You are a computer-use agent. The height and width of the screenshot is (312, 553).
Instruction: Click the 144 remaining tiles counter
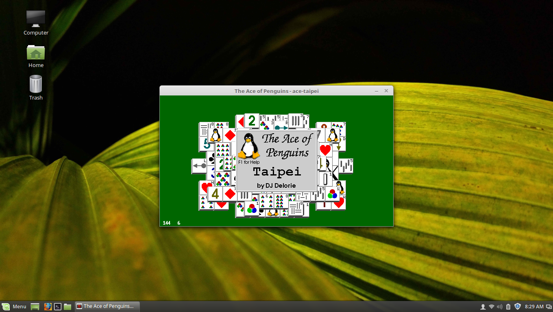click(167, 223)
